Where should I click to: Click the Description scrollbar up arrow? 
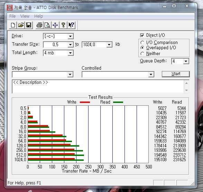click(x=186, y=83)
